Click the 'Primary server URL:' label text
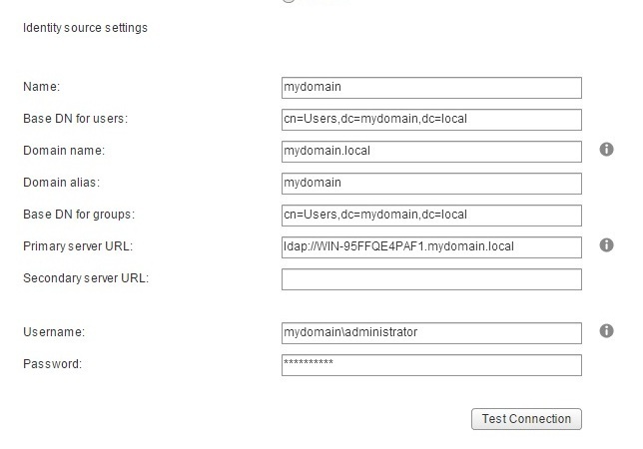643x449 pixels. (x=78, y=246)
